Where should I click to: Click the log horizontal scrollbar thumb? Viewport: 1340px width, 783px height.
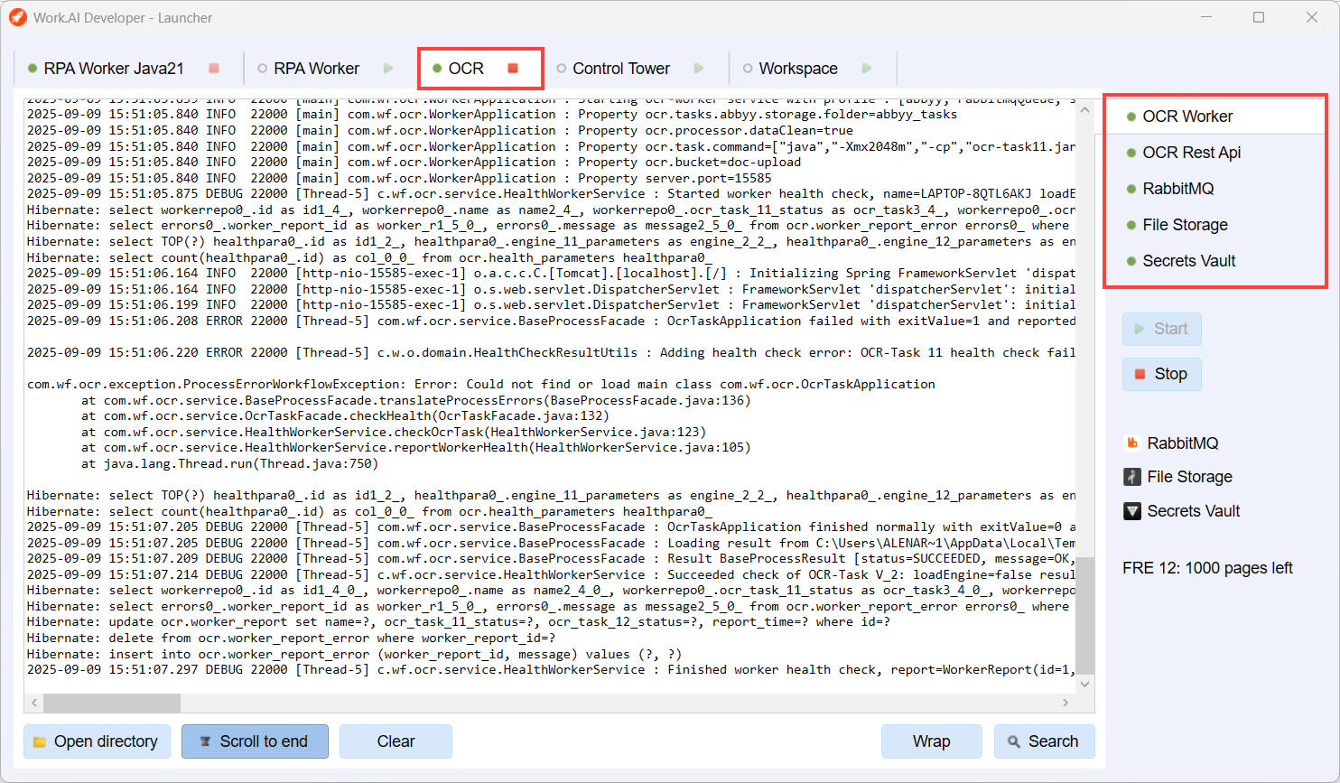pyautogui.click(x=112, y=703)
